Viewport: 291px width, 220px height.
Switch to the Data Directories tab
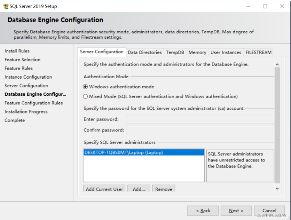(x=144, y=52)
